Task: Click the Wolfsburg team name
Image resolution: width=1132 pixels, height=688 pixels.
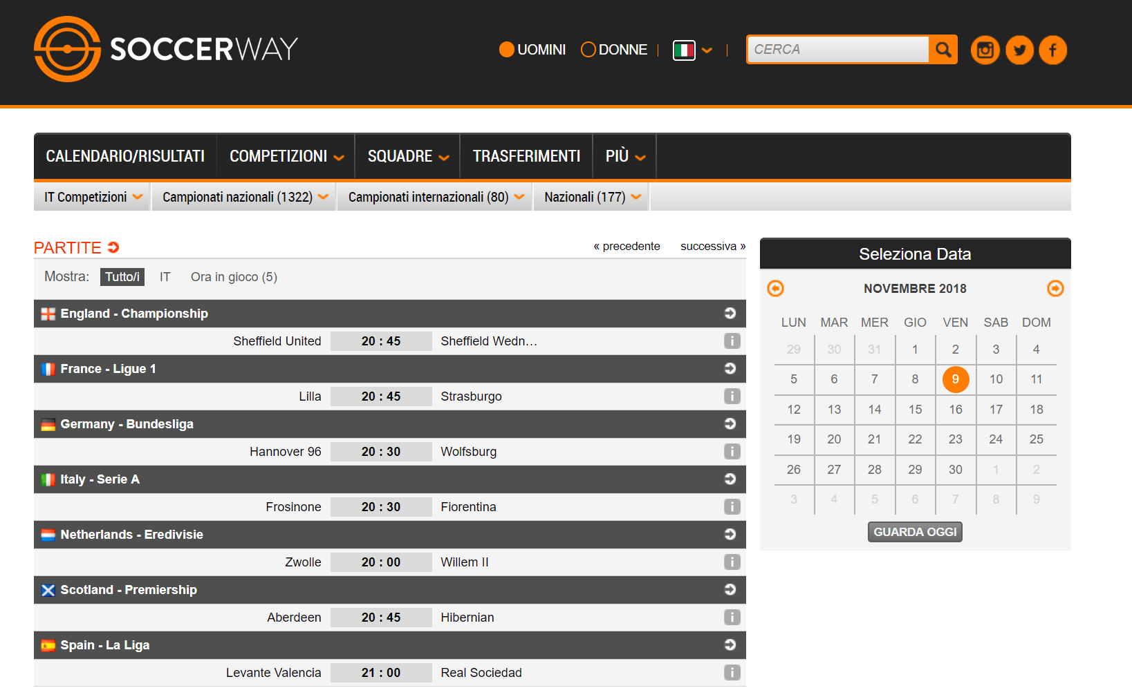Action: click(x=468, y=451)
